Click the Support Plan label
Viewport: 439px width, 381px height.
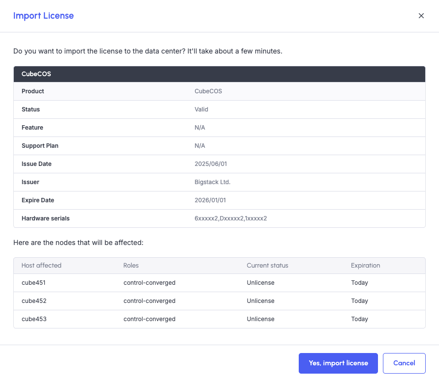click(x=40, y=146)
